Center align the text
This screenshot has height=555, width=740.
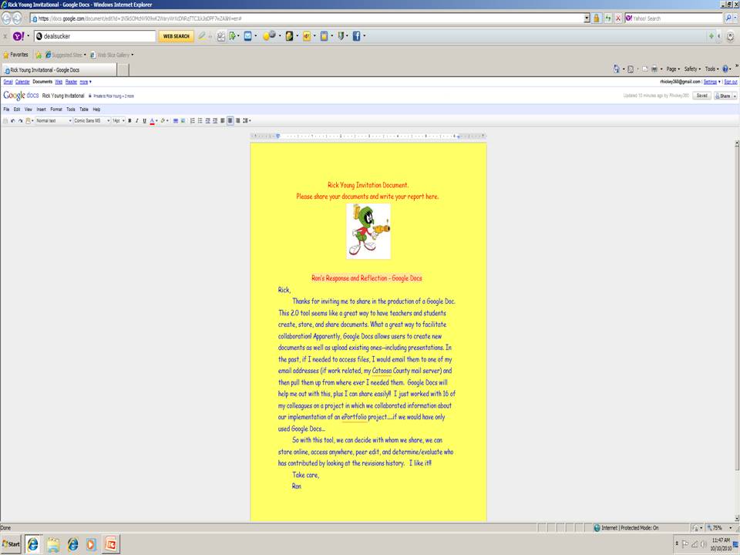(x=230, y=121)
